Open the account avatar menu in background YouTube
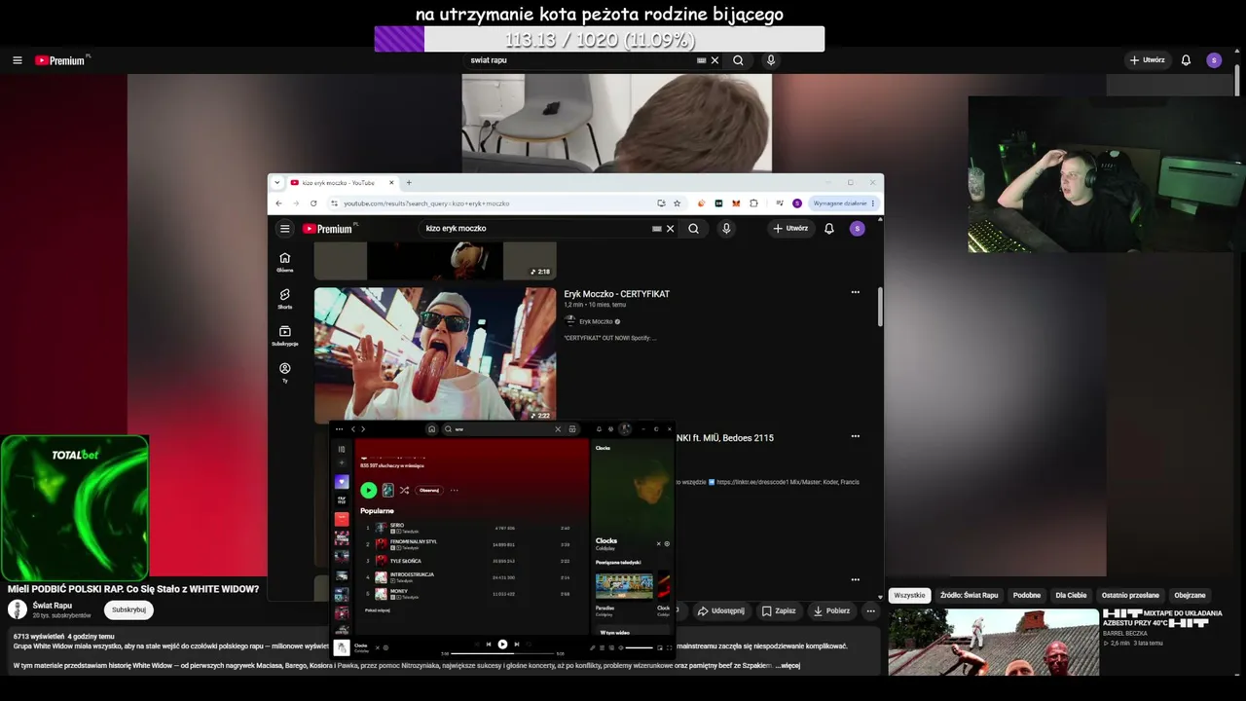Screen dimensions: 1246x701 point(1214,60)
